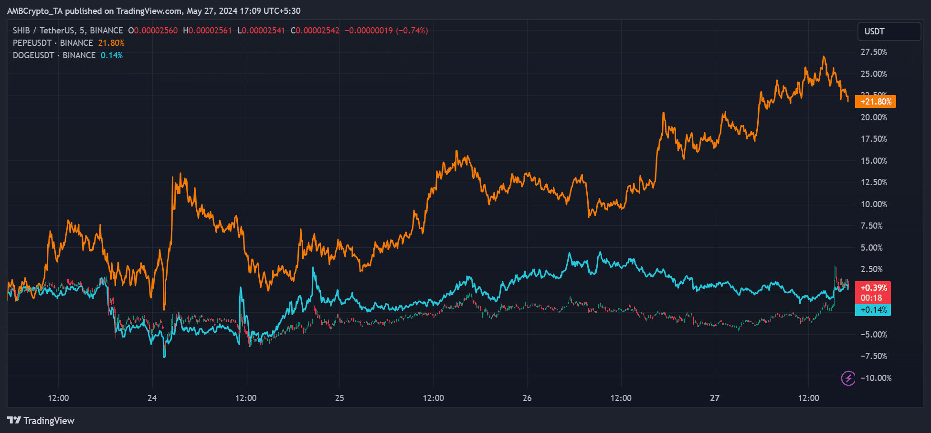Click the 27.50% axis label
Screen dimensions: 931x433
click(874, 52)
